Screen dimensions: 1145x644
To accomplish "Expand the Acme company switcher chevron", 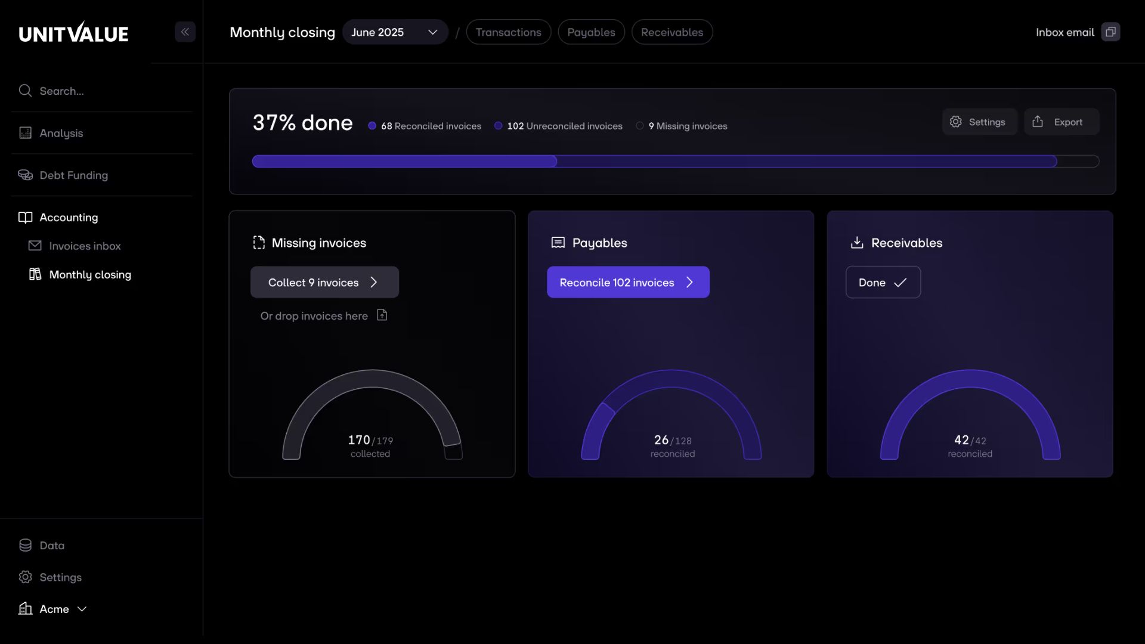I will coord(82,609).
